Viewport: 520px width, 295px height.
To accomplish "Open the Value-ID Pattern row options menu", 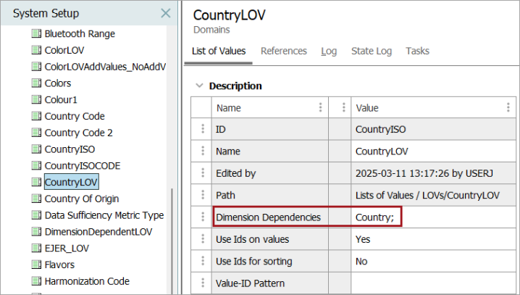I will click(x=203, y=283).
